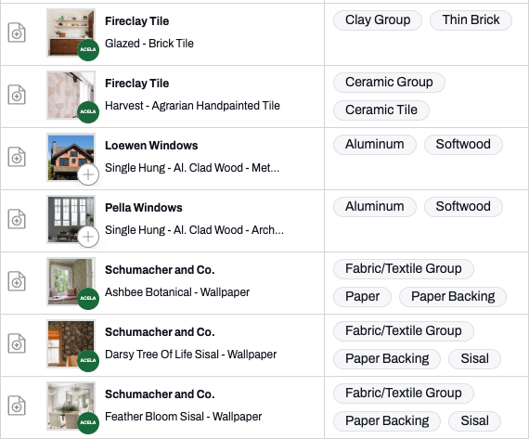Click add-document icon for Feather Bloom Sisal row
Screen dimensions: 529x439
click(17, 406)
